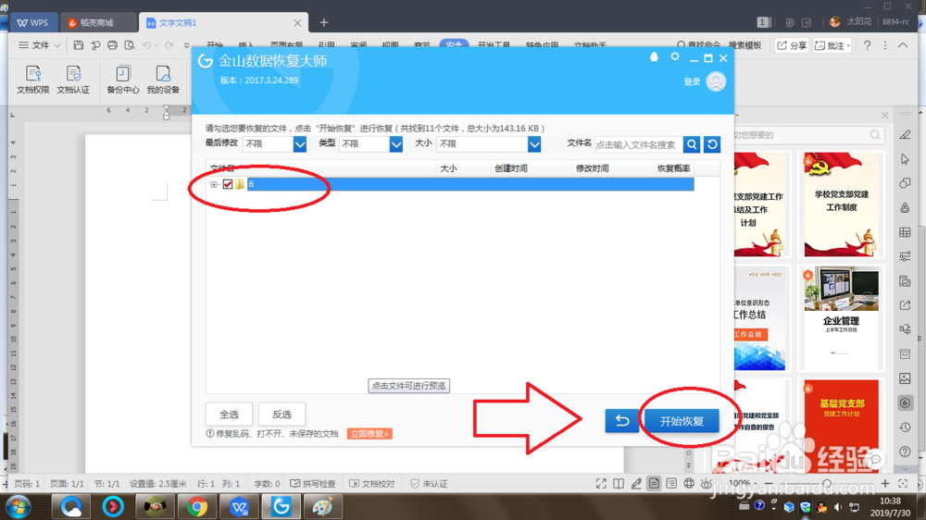Toggle the checkbox of folder 6

[x=228, y=184]
